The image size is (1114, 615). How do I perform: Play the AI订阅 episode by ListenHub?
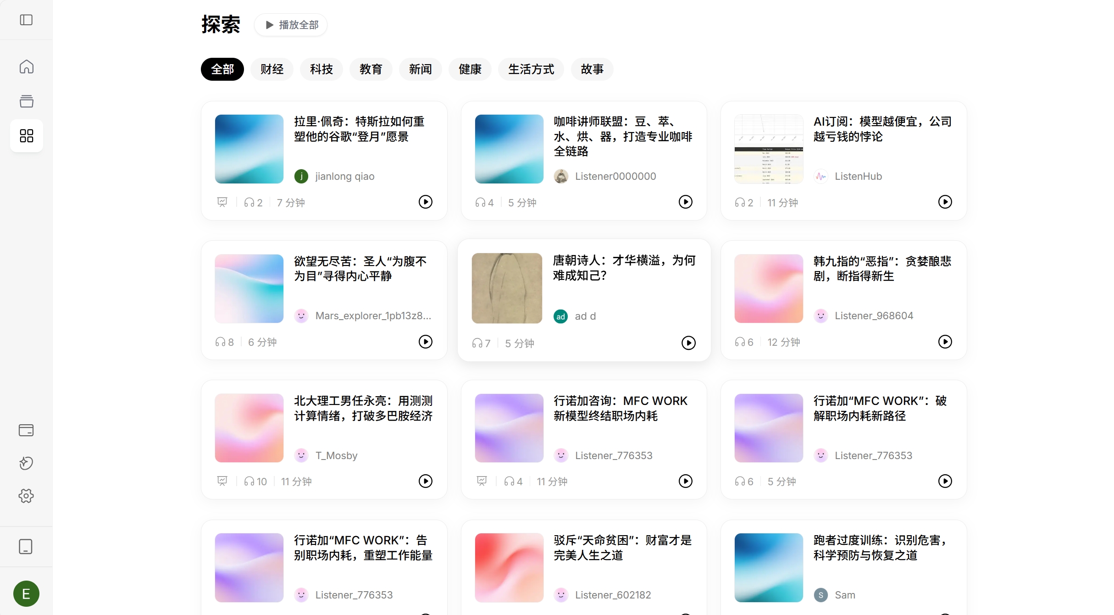[945, 202]
